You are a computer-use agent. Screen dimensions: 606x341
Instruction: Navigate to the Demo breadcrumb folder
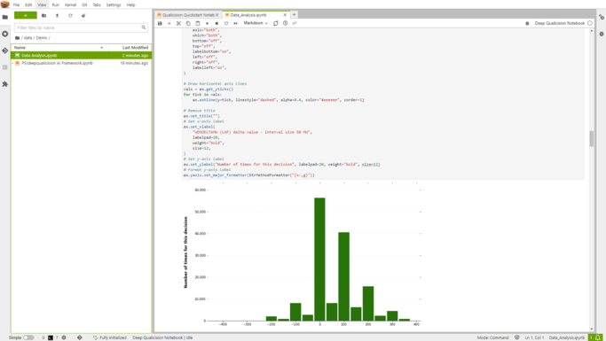[42, 38]
